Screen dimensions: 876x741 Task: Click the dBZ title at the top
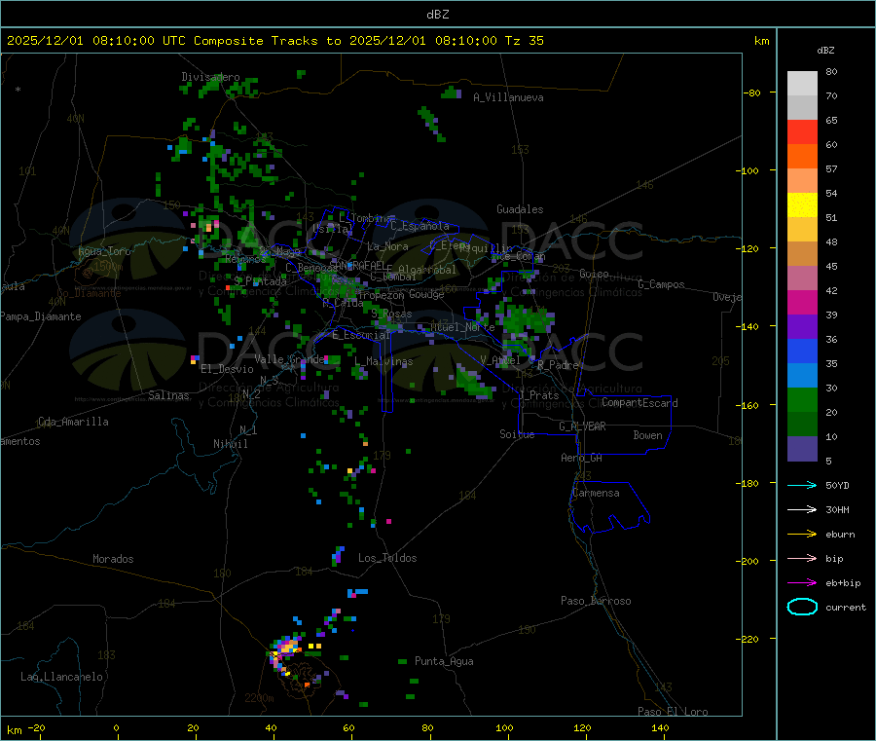click(x=437, y=15)
